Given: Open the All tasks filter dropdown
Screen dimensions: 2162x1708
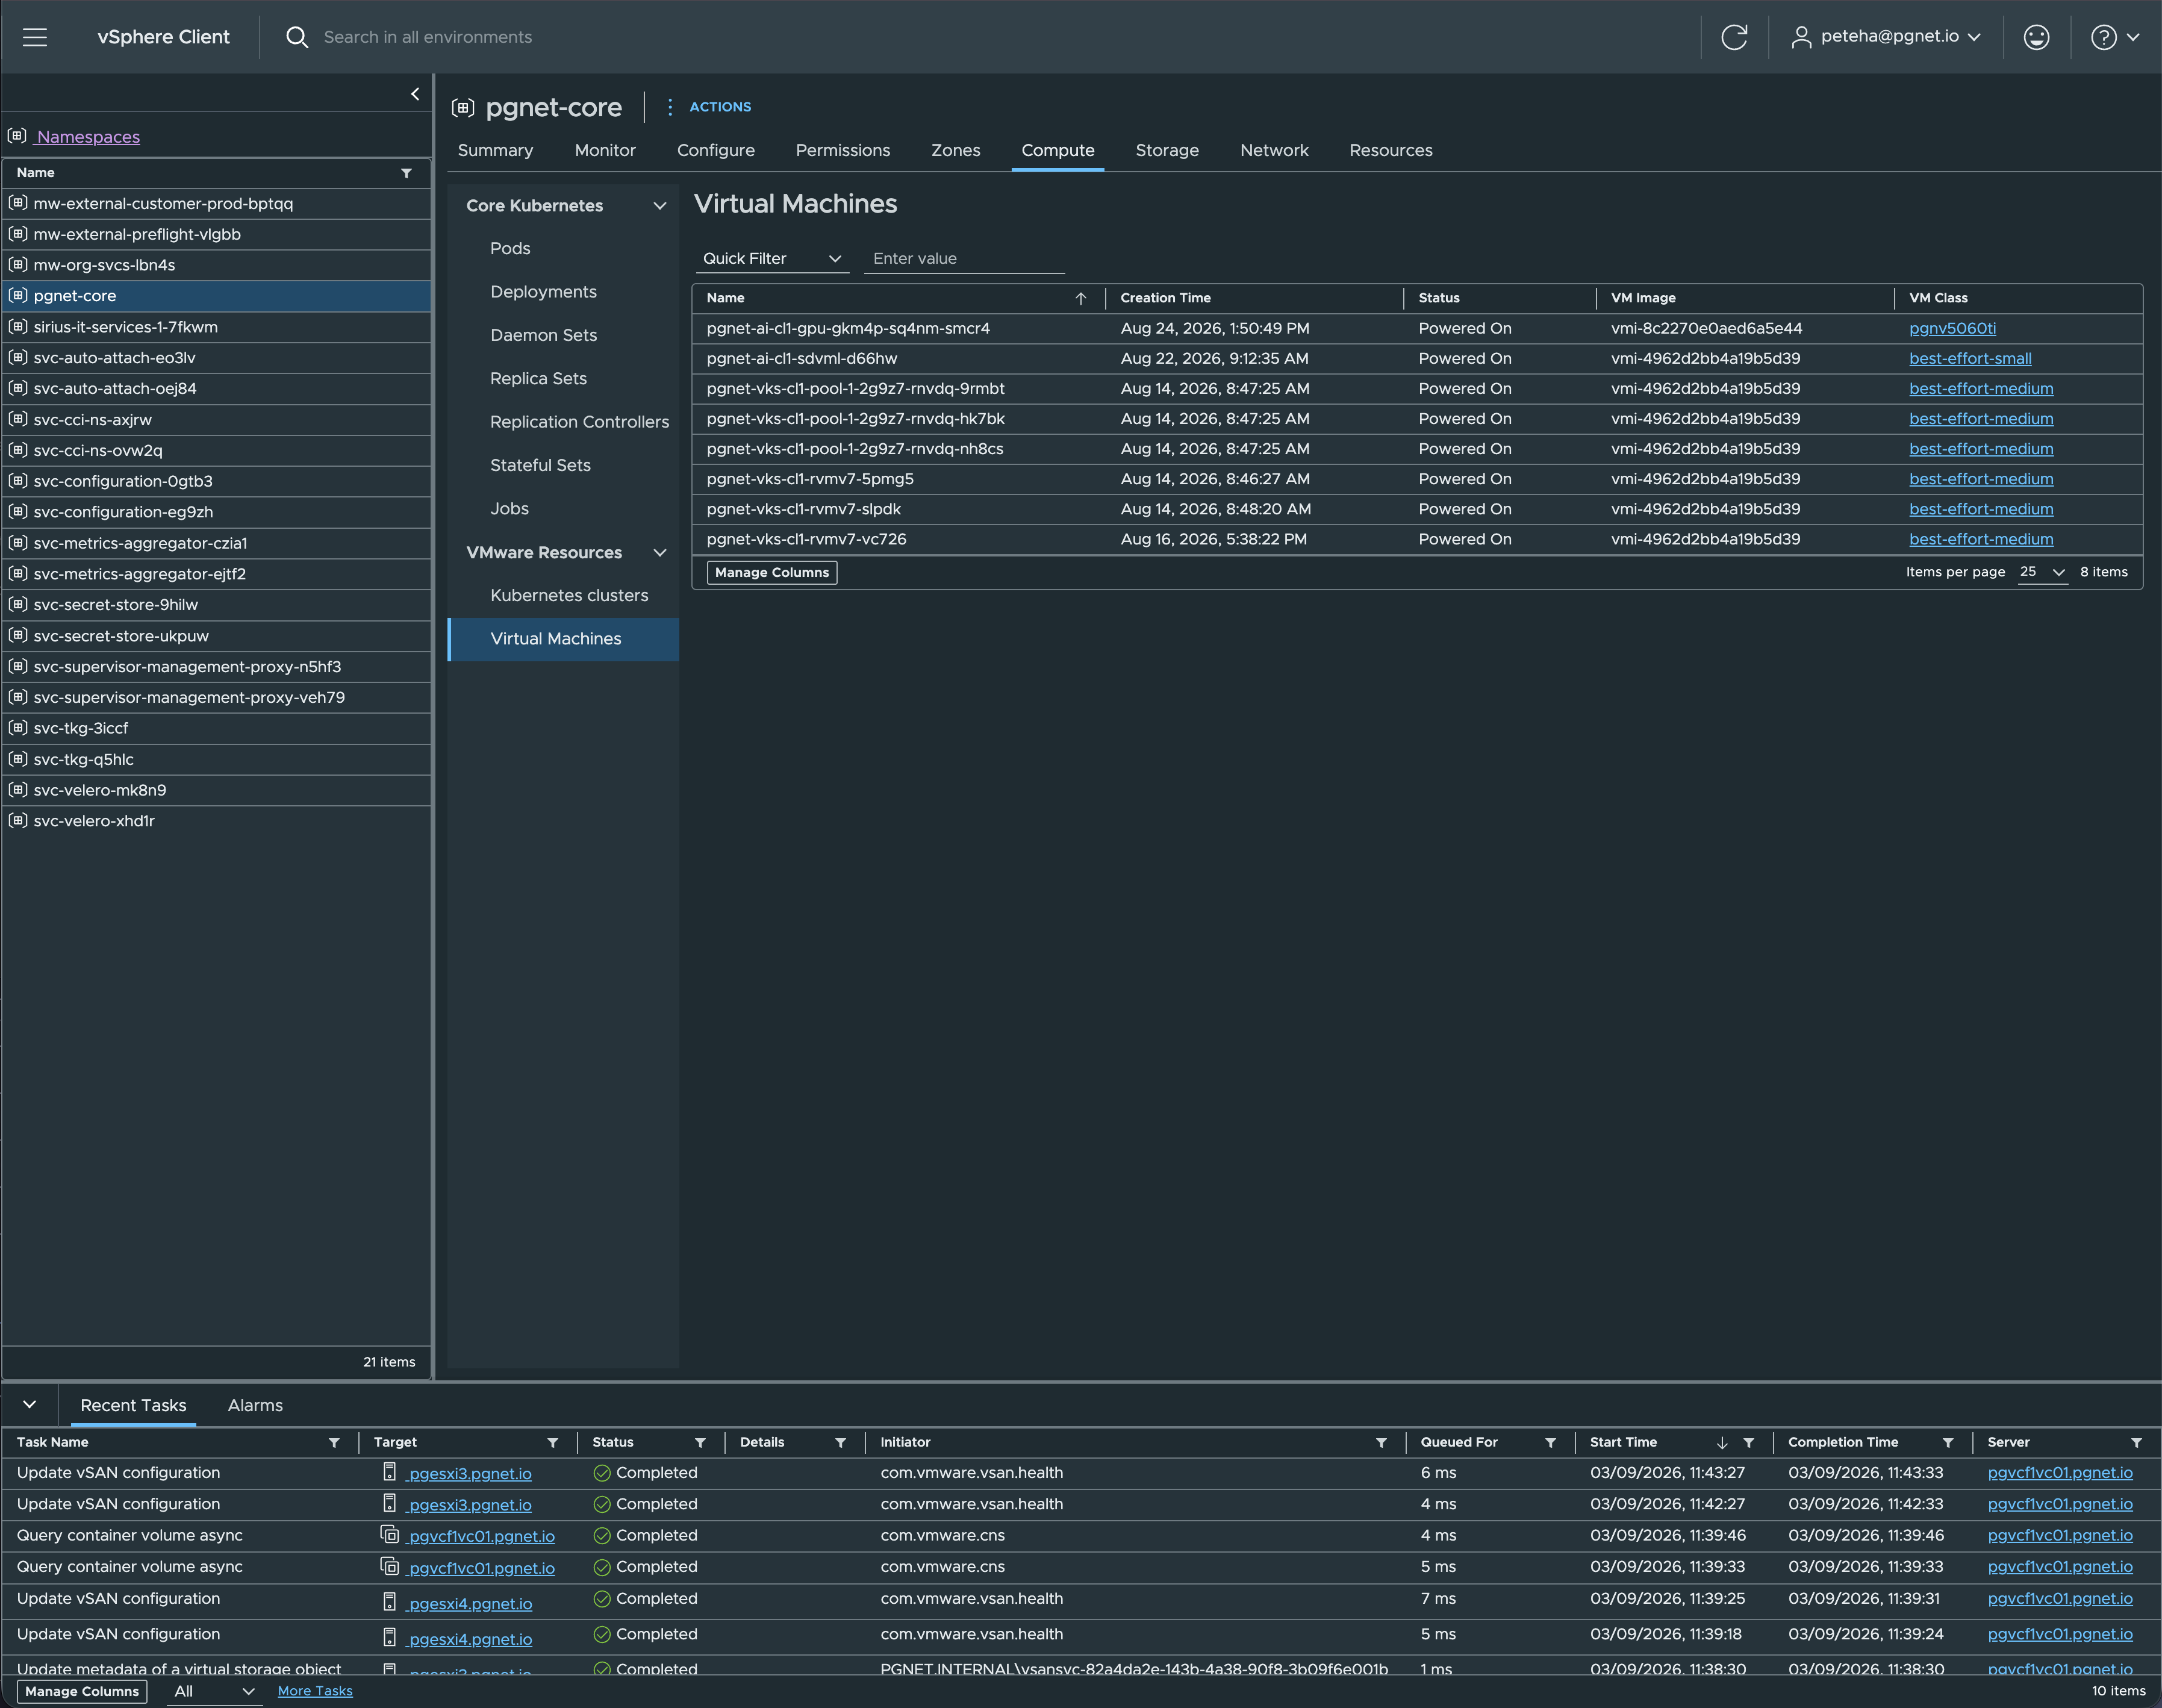Looking at the screenshot, I should [x=214, y=1691].
